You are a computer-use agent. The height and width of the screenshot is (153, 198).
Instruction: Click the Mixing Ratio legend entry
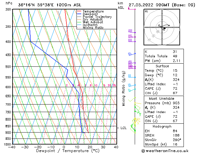[93, 27]
